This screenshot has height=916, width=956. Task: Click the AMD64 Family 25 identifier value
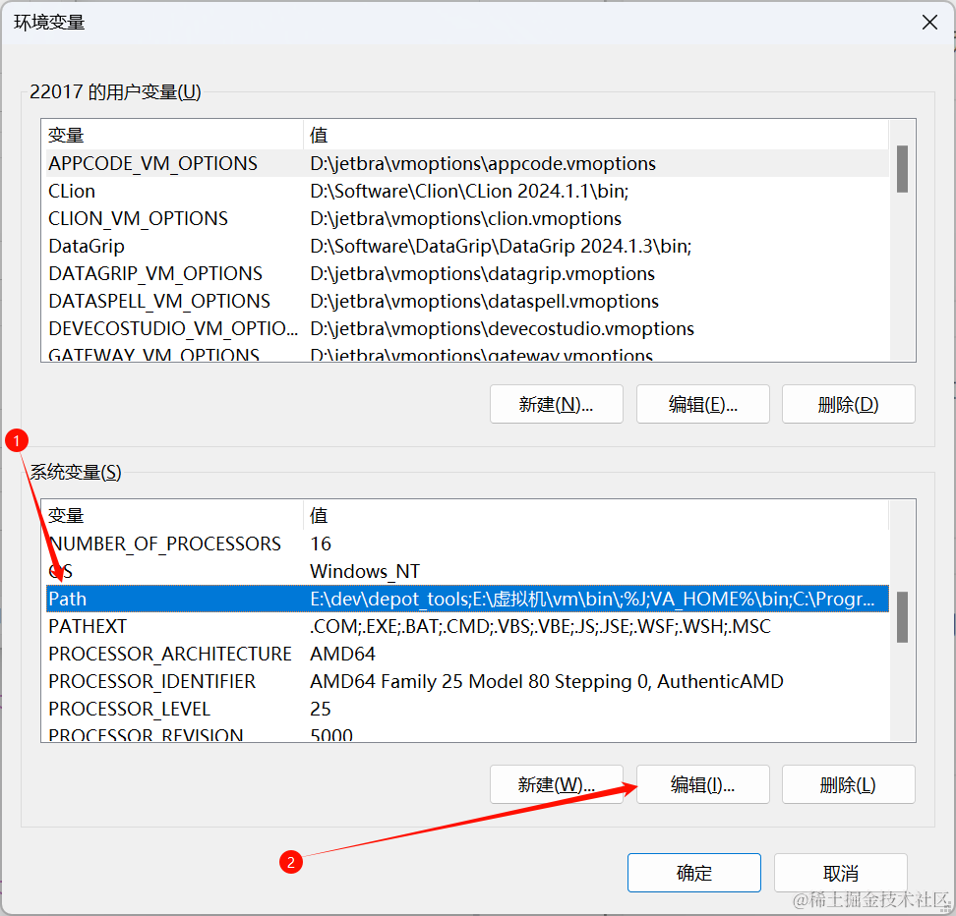[546, 681]
